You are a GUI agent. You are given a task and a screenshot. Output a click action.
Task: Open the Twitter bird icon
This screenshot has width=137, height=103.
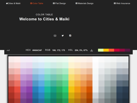[x=63, y=36]
